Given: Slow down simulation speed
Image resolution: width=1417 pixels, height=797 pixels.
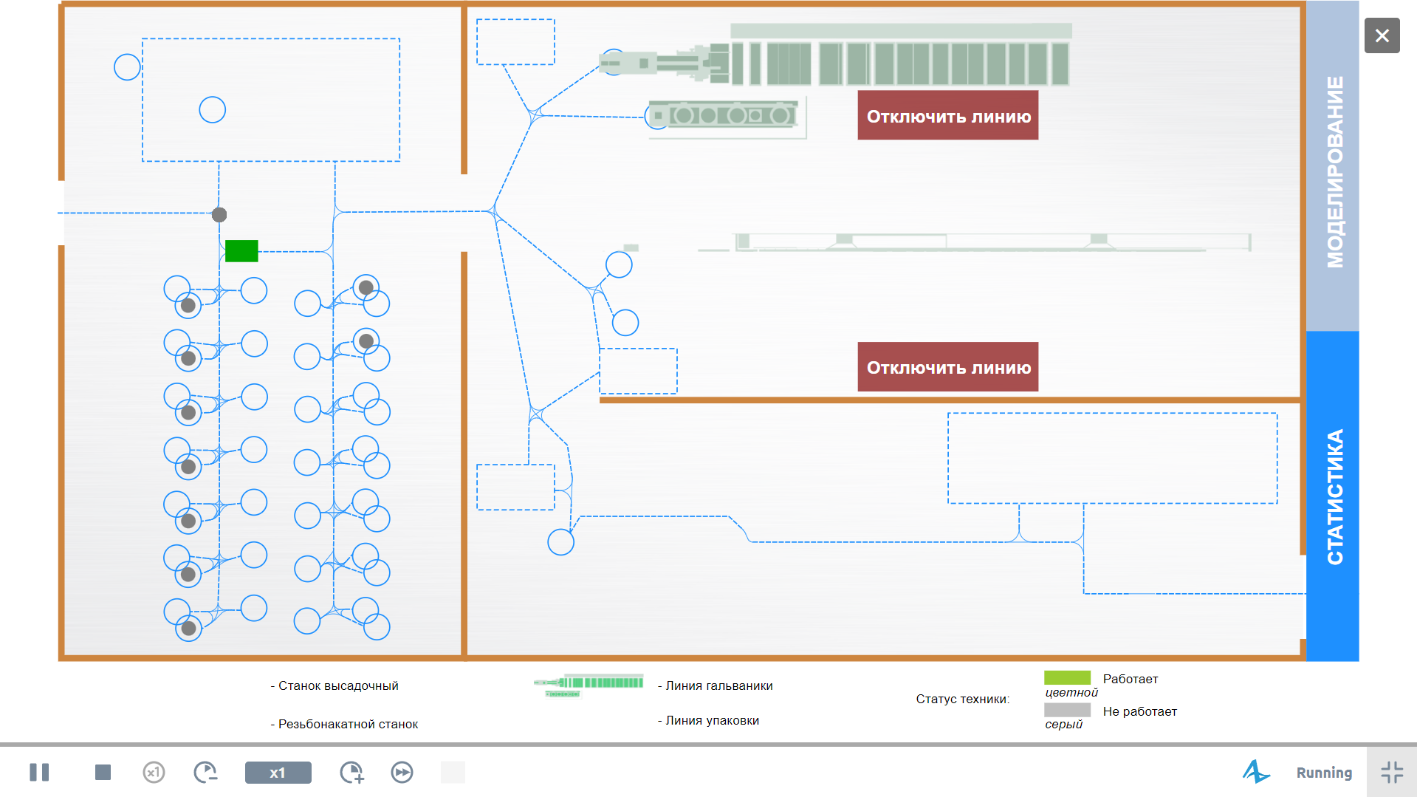Looking at the screenshot, I should pyautogui.click(x=205, y=773).
